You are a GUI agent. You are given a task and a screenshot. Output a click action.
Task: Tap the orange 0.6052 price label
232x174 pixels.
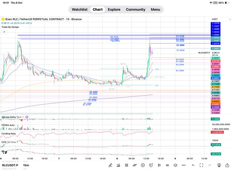(216, 101)
